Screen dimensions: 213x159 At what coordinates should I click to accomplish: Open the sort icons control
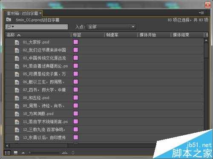[x=73, y=153]
